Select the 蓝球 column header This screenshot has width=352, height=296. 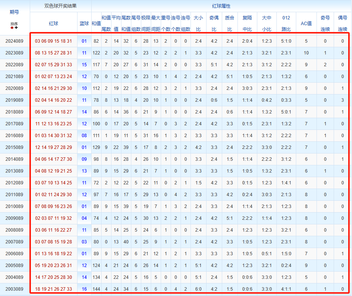click(x=84, y=24)
